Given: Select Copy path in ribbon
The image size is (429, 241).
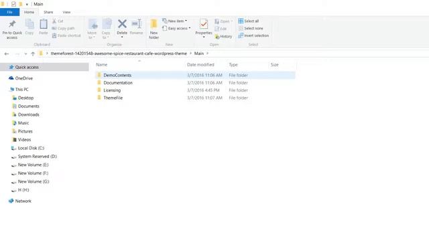Looking at the screenshot, I should 63,28.
